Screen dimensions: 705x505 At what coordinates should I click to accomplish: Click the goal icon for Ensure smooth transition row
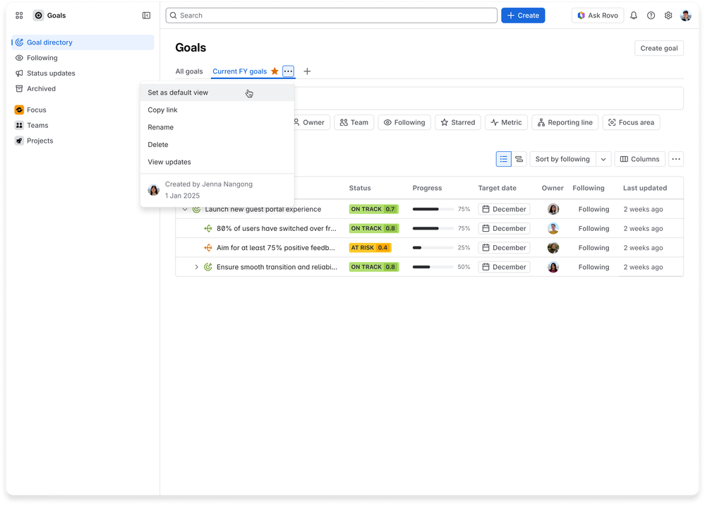click(207, 267)
